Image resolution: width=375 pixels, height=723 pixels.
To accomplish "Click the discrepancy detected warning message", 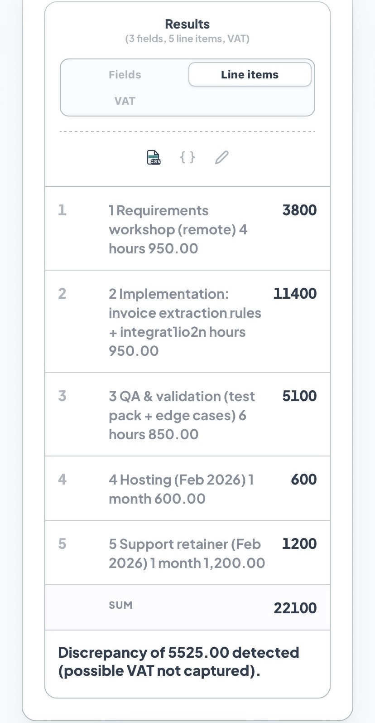I will point(178,661).
